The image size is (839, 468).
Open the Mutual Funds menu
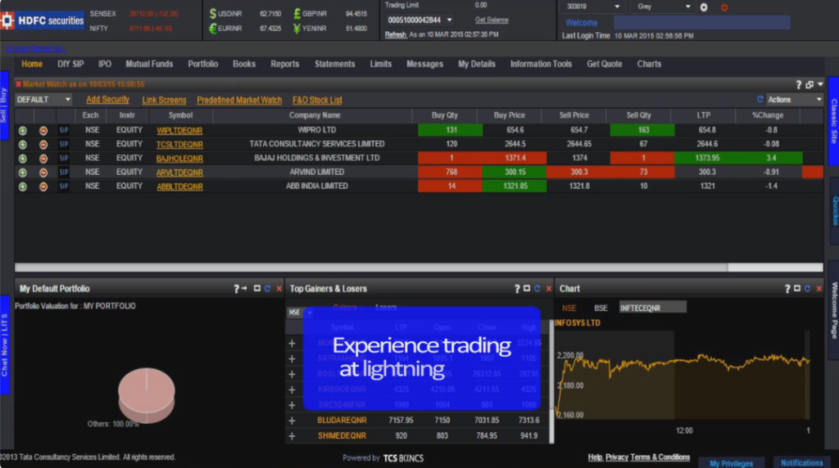tap(149, 64)
